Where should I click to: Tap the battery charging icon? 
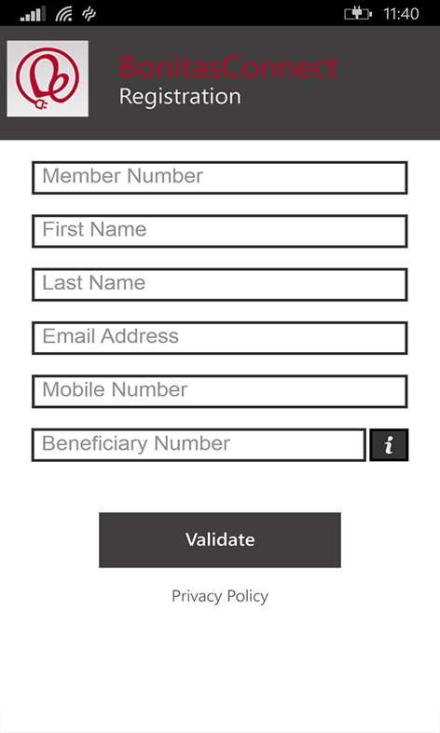coord(358,14)
